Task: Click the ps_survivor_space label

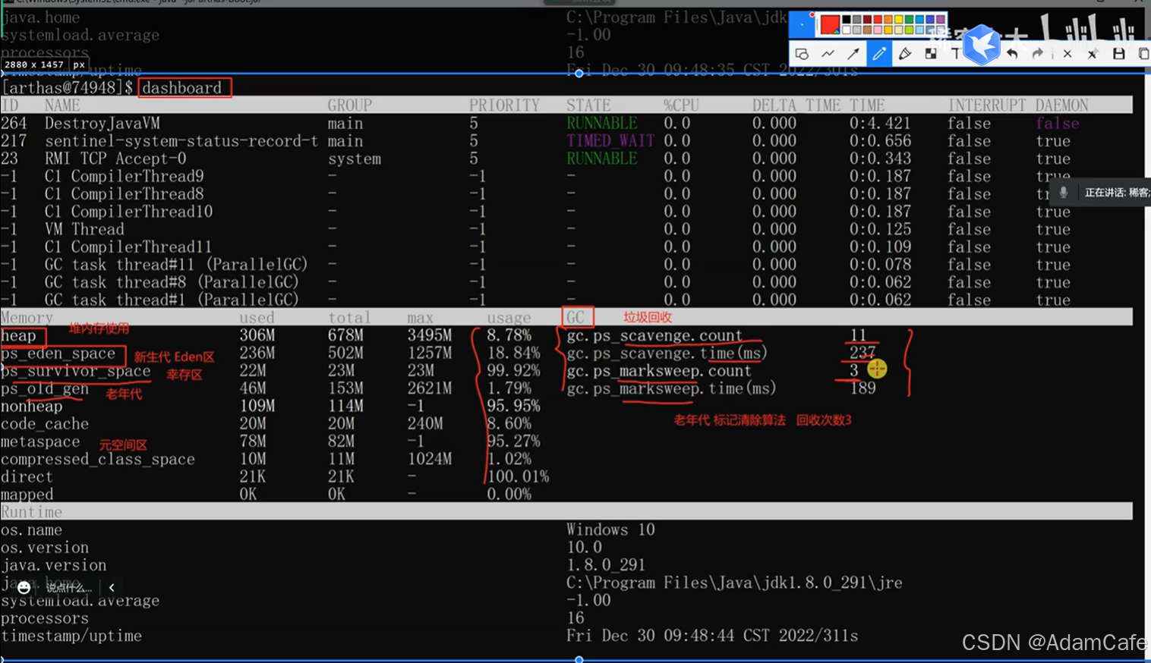Action: click(x=76, y=371)
